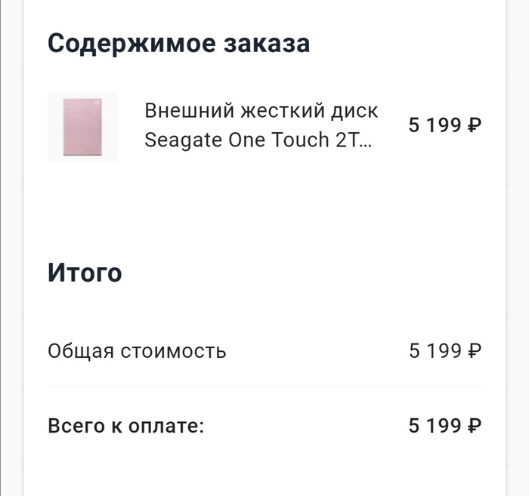Screen dimensions: 529x496
Task: Click the word диск in the product name
Action: [354, 110]
